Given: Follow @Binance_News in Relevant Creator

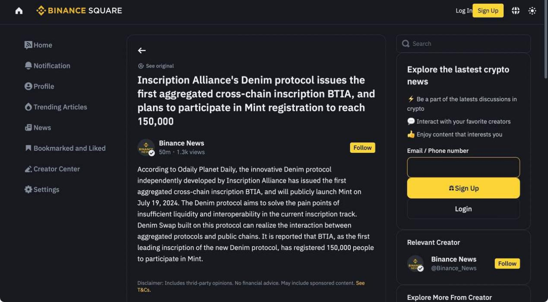Looking at the screenshot, I should tap(507, 264).
